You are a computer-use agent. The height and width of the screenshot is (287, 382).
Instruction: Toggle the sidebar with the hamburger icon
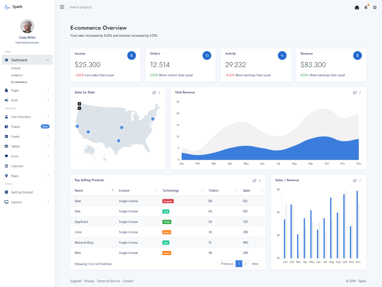62,7
